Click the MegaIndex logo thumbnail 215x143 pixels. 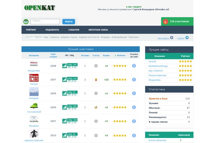coord(34,64)
